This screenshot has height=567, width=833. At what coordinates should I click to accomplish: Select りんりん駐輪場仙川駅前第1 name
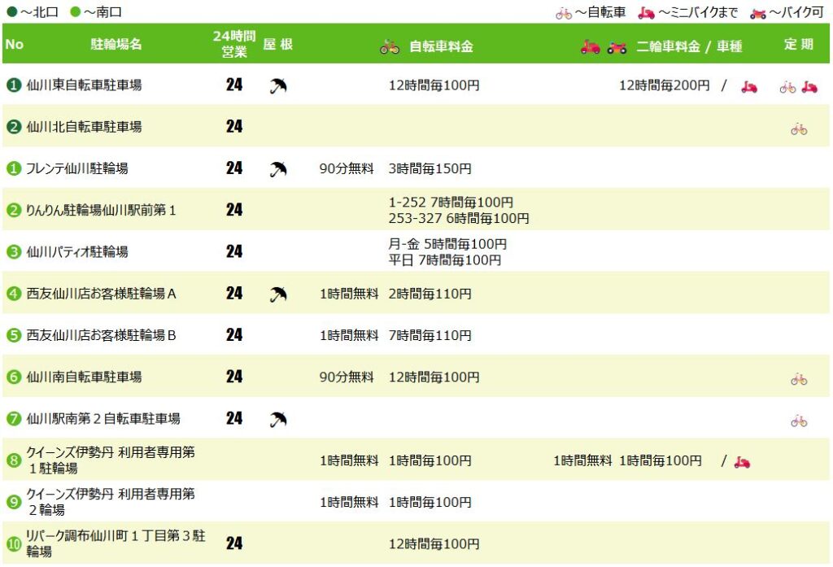click(x=101, y=211)
